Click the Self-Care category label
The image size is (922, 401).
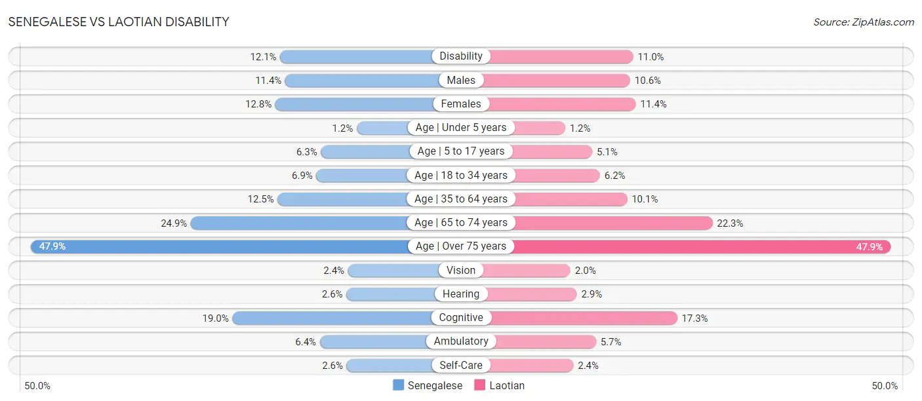tap(461, 365)
